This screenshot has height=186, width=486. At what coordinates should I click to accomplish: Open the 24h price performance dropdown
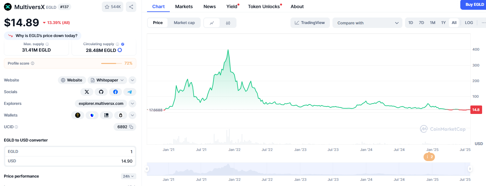pyautogui.click(x=128, y=176)
